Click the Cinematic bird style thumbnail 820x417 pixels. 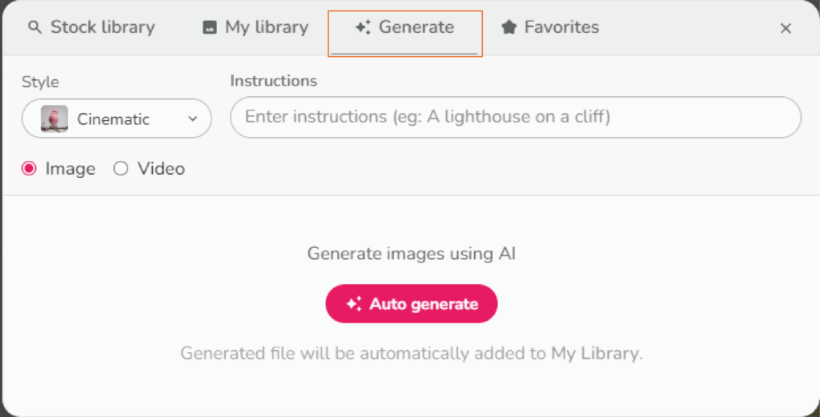pyautogui.click(x=54, y=119)
